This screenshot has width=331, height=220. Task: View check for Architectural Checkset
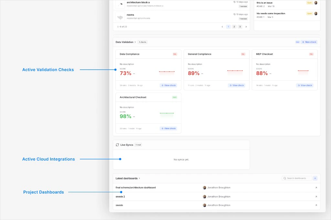(168, 128)
